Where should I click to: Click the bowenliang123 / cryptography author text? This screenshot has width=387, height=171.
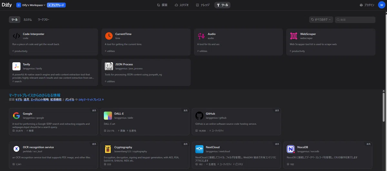[131, 151]
